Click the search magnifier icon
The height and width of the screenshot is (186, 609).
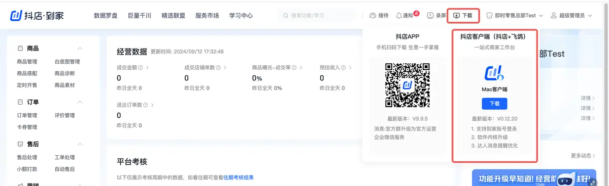286,16
